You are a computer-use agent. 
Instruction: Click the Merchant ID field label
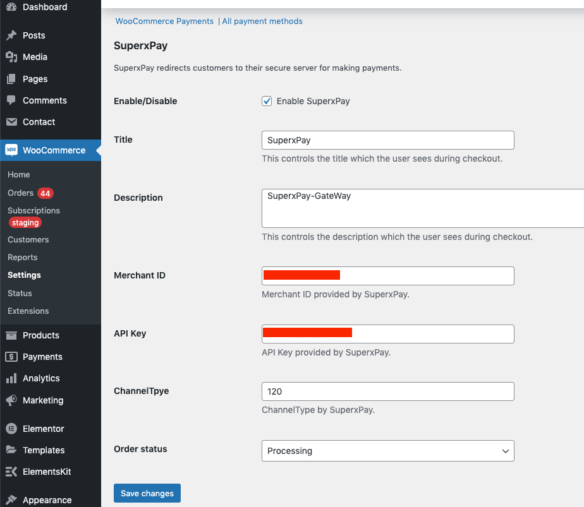point(140,275)
